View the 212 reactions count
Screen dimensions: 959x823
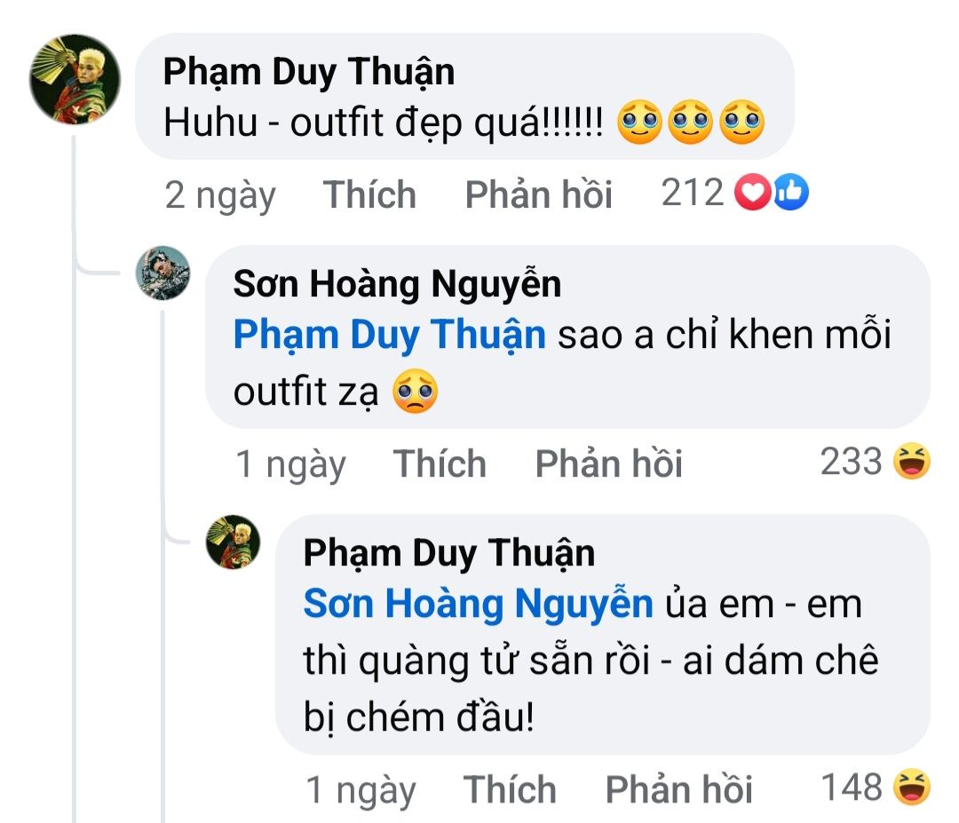coord(693,193)
